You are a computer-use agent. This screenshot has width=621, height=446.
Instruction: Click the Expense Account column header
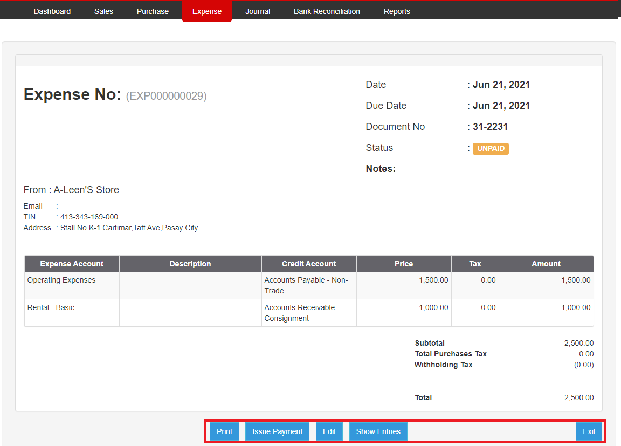[71, 264]
